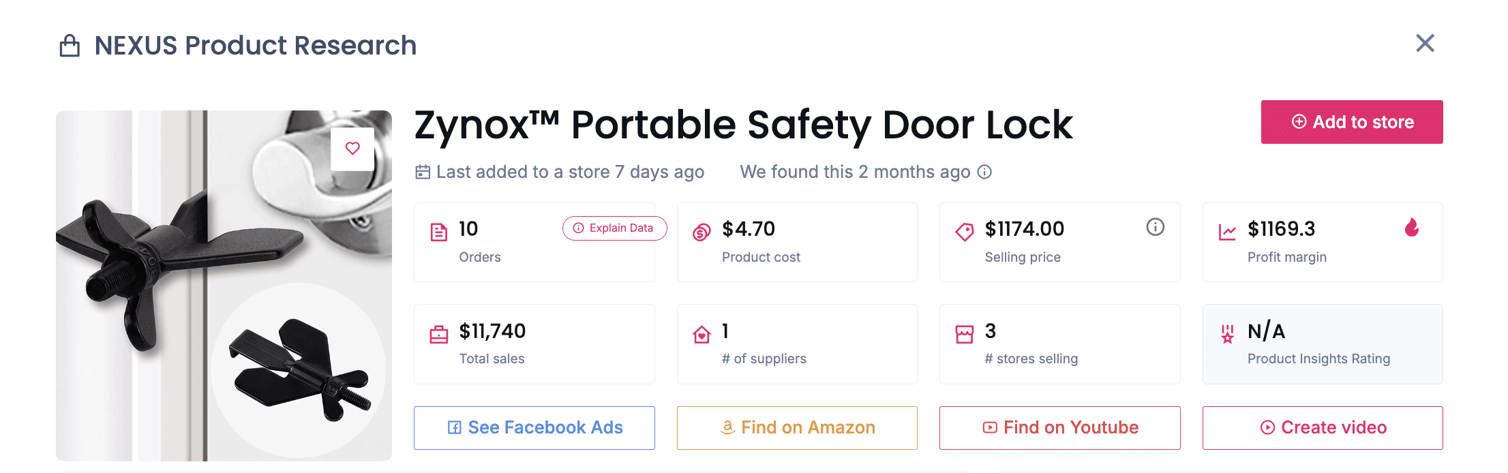Click the Product cost coin icon
Viewport: 1508px width, 473px height.
coord(702,231)
